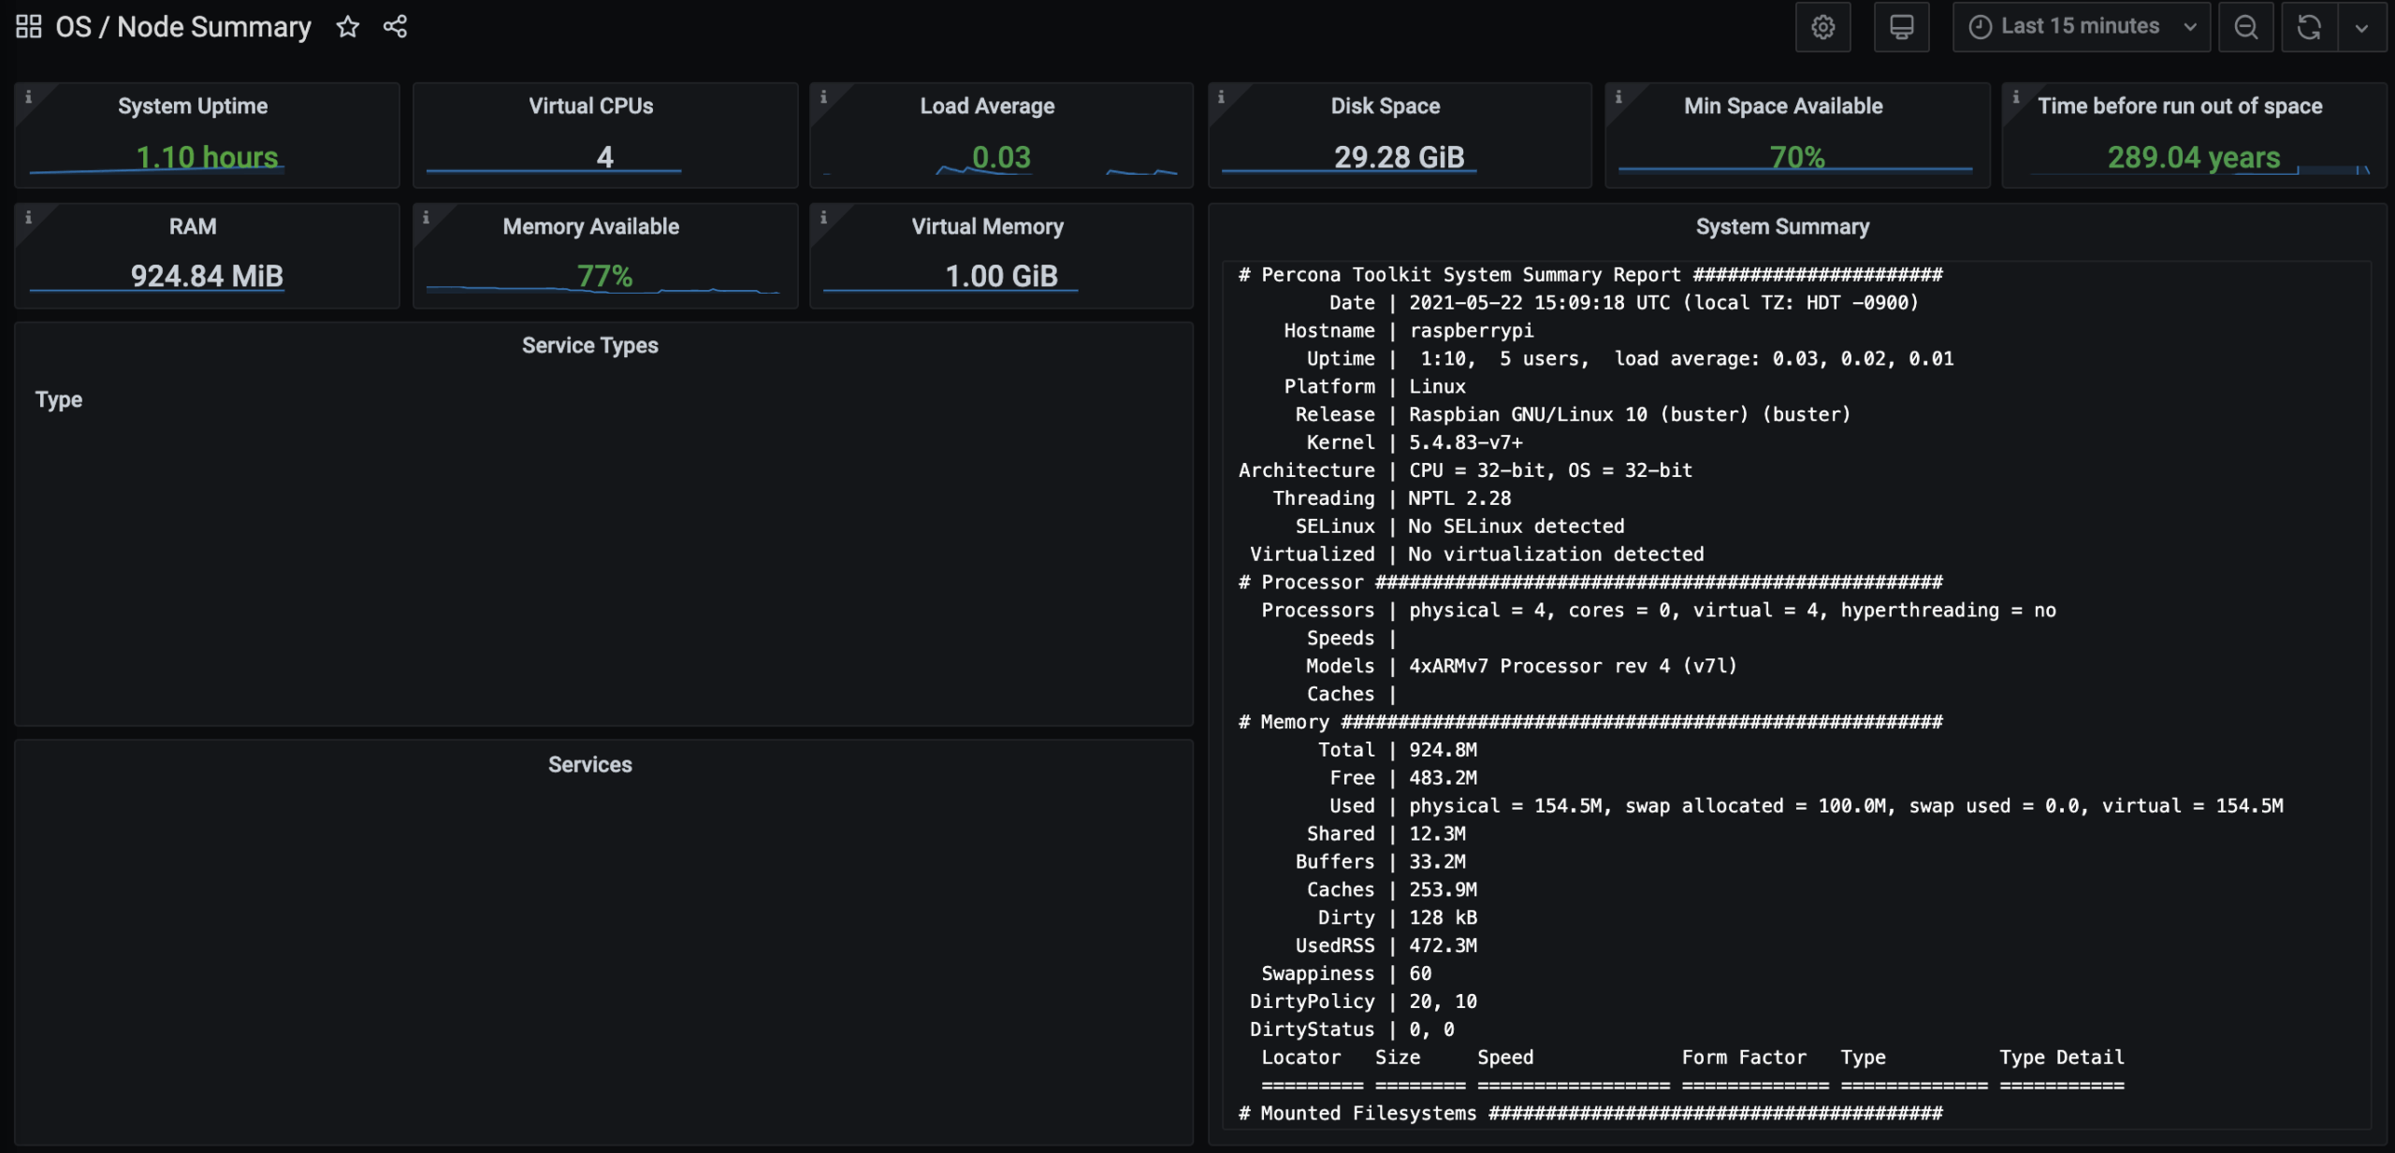The width and height of the screenshot is (2395, 1153).
Task: Click Time before run out info icon
Action: click(2016, 96)
